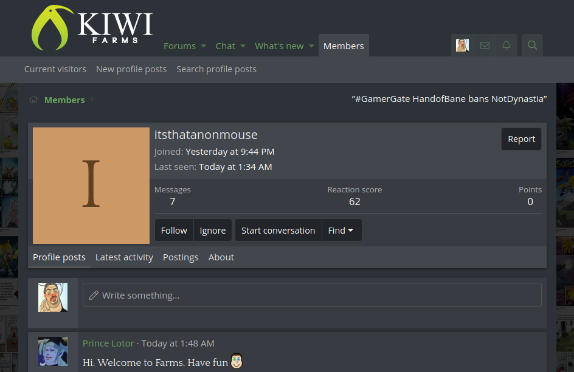Open the inbox envelope icon
574x372 pixels.
485,46
